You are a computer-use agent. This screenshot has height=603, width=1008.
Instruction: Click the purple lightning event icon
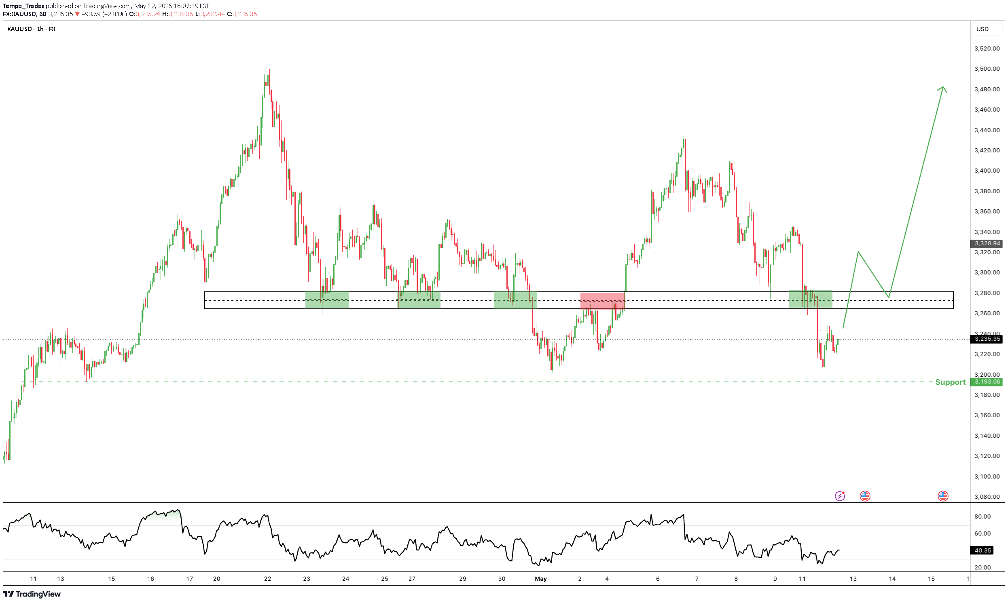click(x=840, y=496)
